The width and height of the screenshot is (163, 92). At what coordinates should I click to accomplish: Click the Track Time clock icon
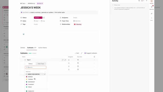coord(60,21)
